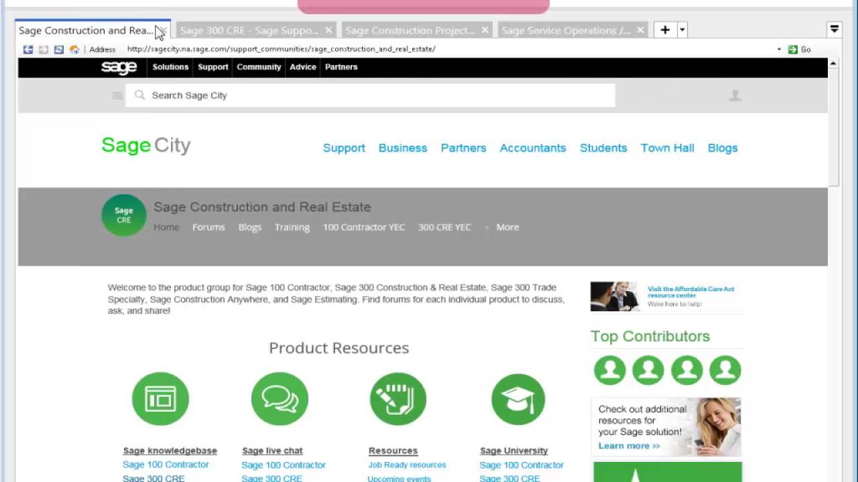Open Sage 100 Contractor under Sage University
Screen dimensions: 858x482
522,465
